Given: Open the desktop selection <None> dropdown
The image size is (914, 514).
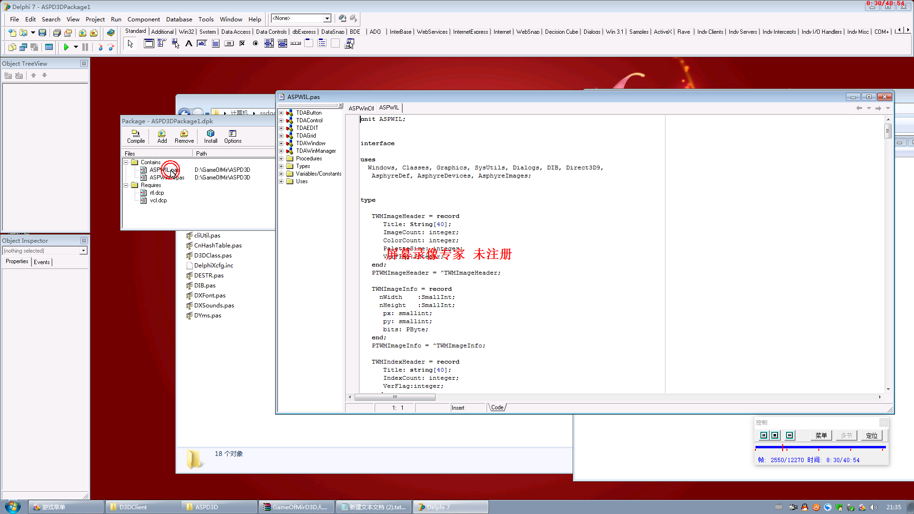Looking at the screenshot, I should [327, 18].
